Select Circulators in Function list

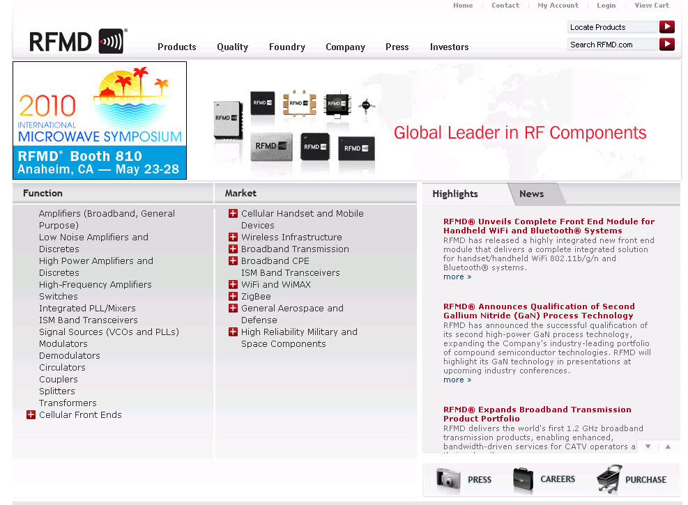click(x=62, y=367)
